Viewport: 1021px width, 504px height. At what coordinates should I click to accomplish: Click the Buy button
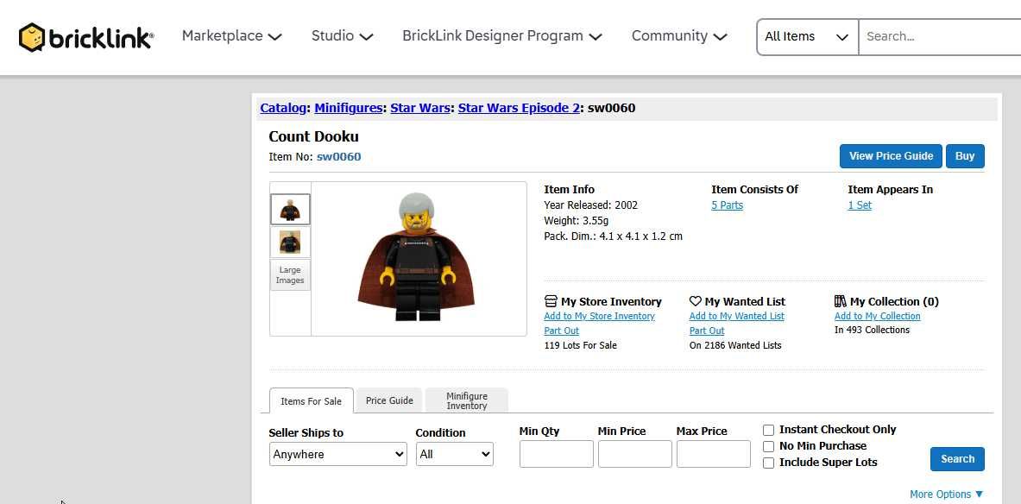coord(965,156)
